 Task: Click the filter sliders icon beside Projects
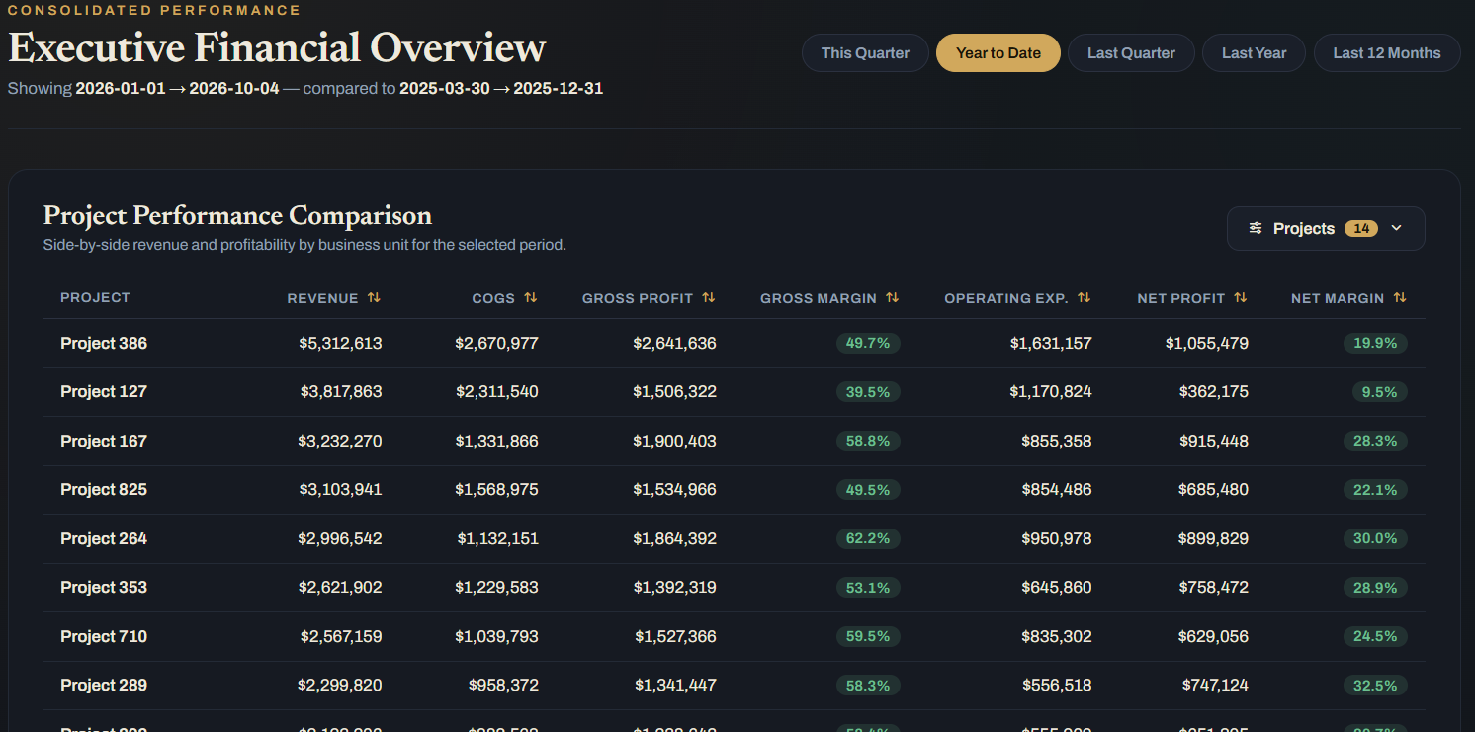click(x=1256, y=228)
